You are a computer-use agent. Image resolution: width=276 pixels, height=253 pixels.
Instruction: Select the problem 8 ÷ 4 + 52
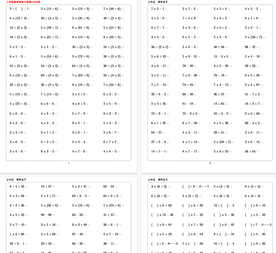coord(17,186)
